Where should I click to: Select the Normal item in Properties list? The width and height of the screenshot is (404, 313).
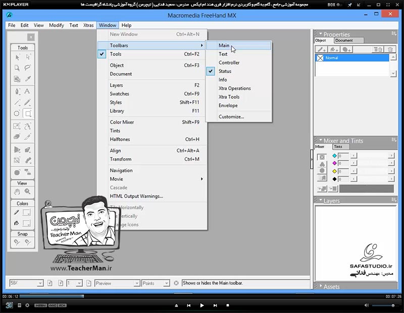pos(352,58)
